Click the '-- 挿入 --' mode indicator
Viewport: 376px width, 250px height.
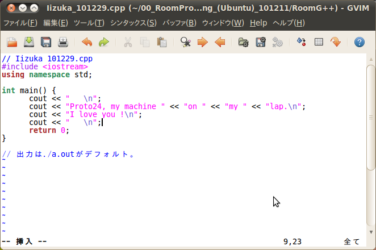pyautogui.click(x=24, y=241)
